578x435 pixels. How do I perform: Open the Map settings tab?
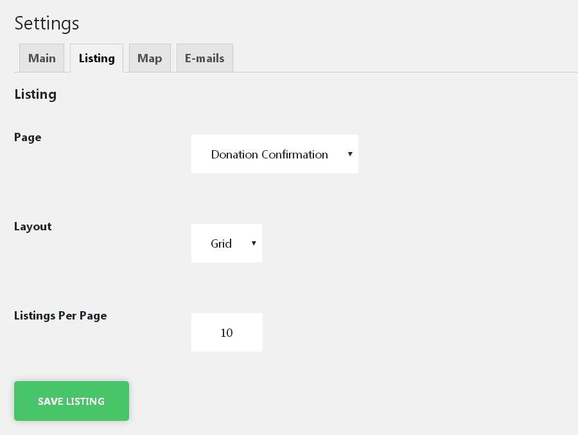point(150,58)
